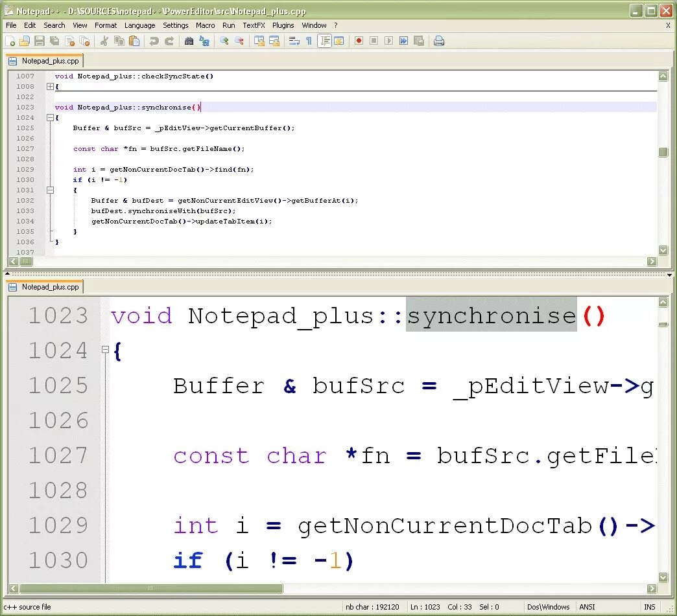Click 'ANSI' encoding in status bar
This screenshot has width=677, height=616.
tap(588, 607)
